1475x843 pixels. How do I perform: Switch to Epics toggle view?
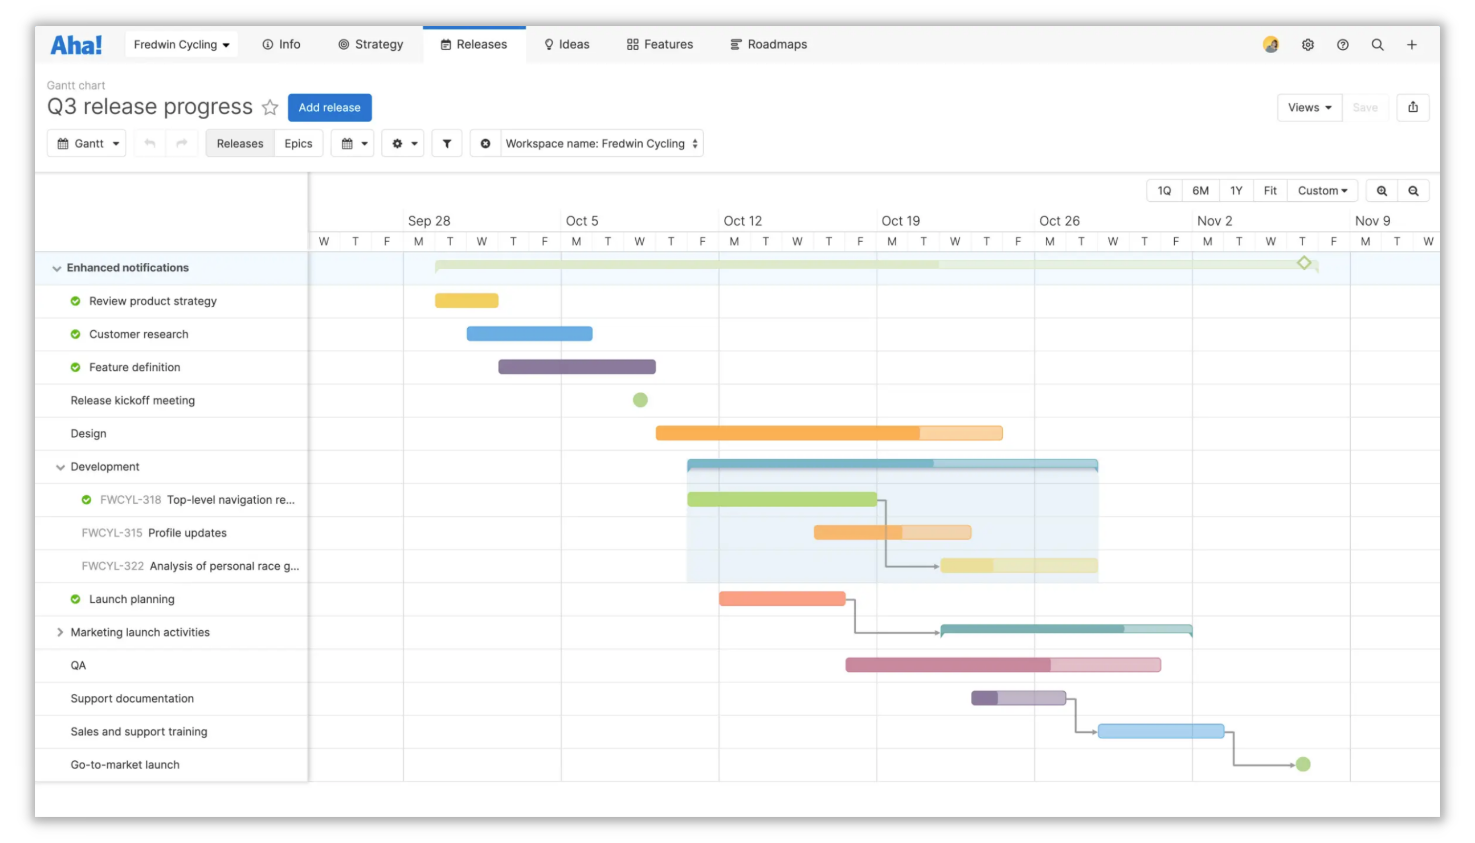pyautogui.click(x=298, y=143)
